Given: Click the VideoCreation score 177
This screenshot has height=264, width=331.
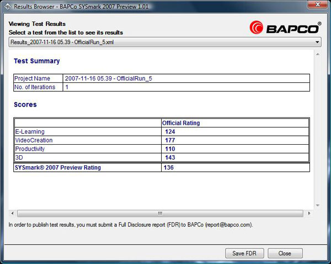Looking at the screenshot, I should [x=170, y=140].
